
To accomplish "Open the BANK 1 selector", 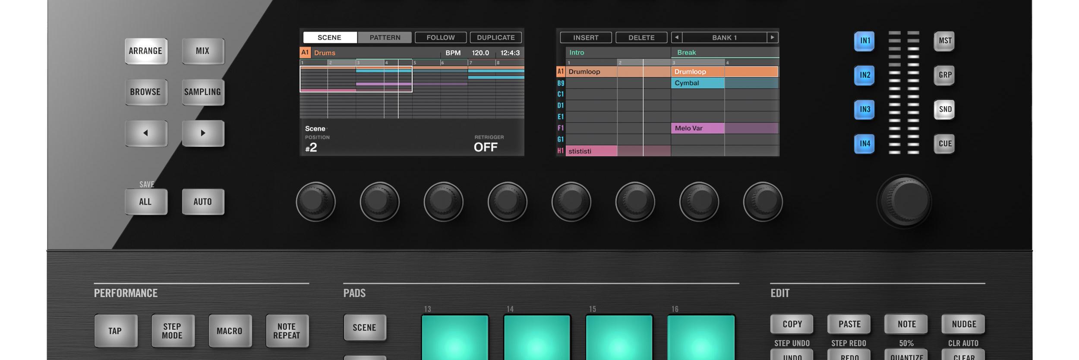I will [724, 38].
